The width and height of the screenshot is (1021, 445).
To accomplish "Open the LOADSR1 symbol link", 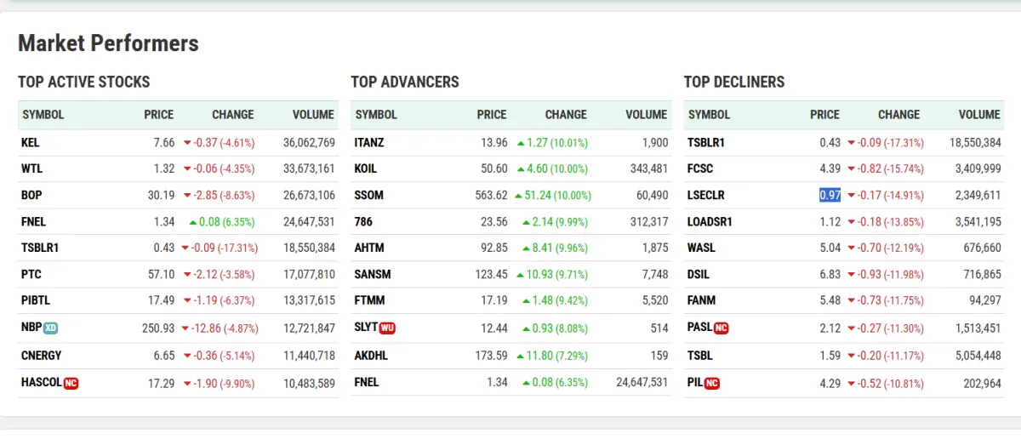I will [710, 222].
